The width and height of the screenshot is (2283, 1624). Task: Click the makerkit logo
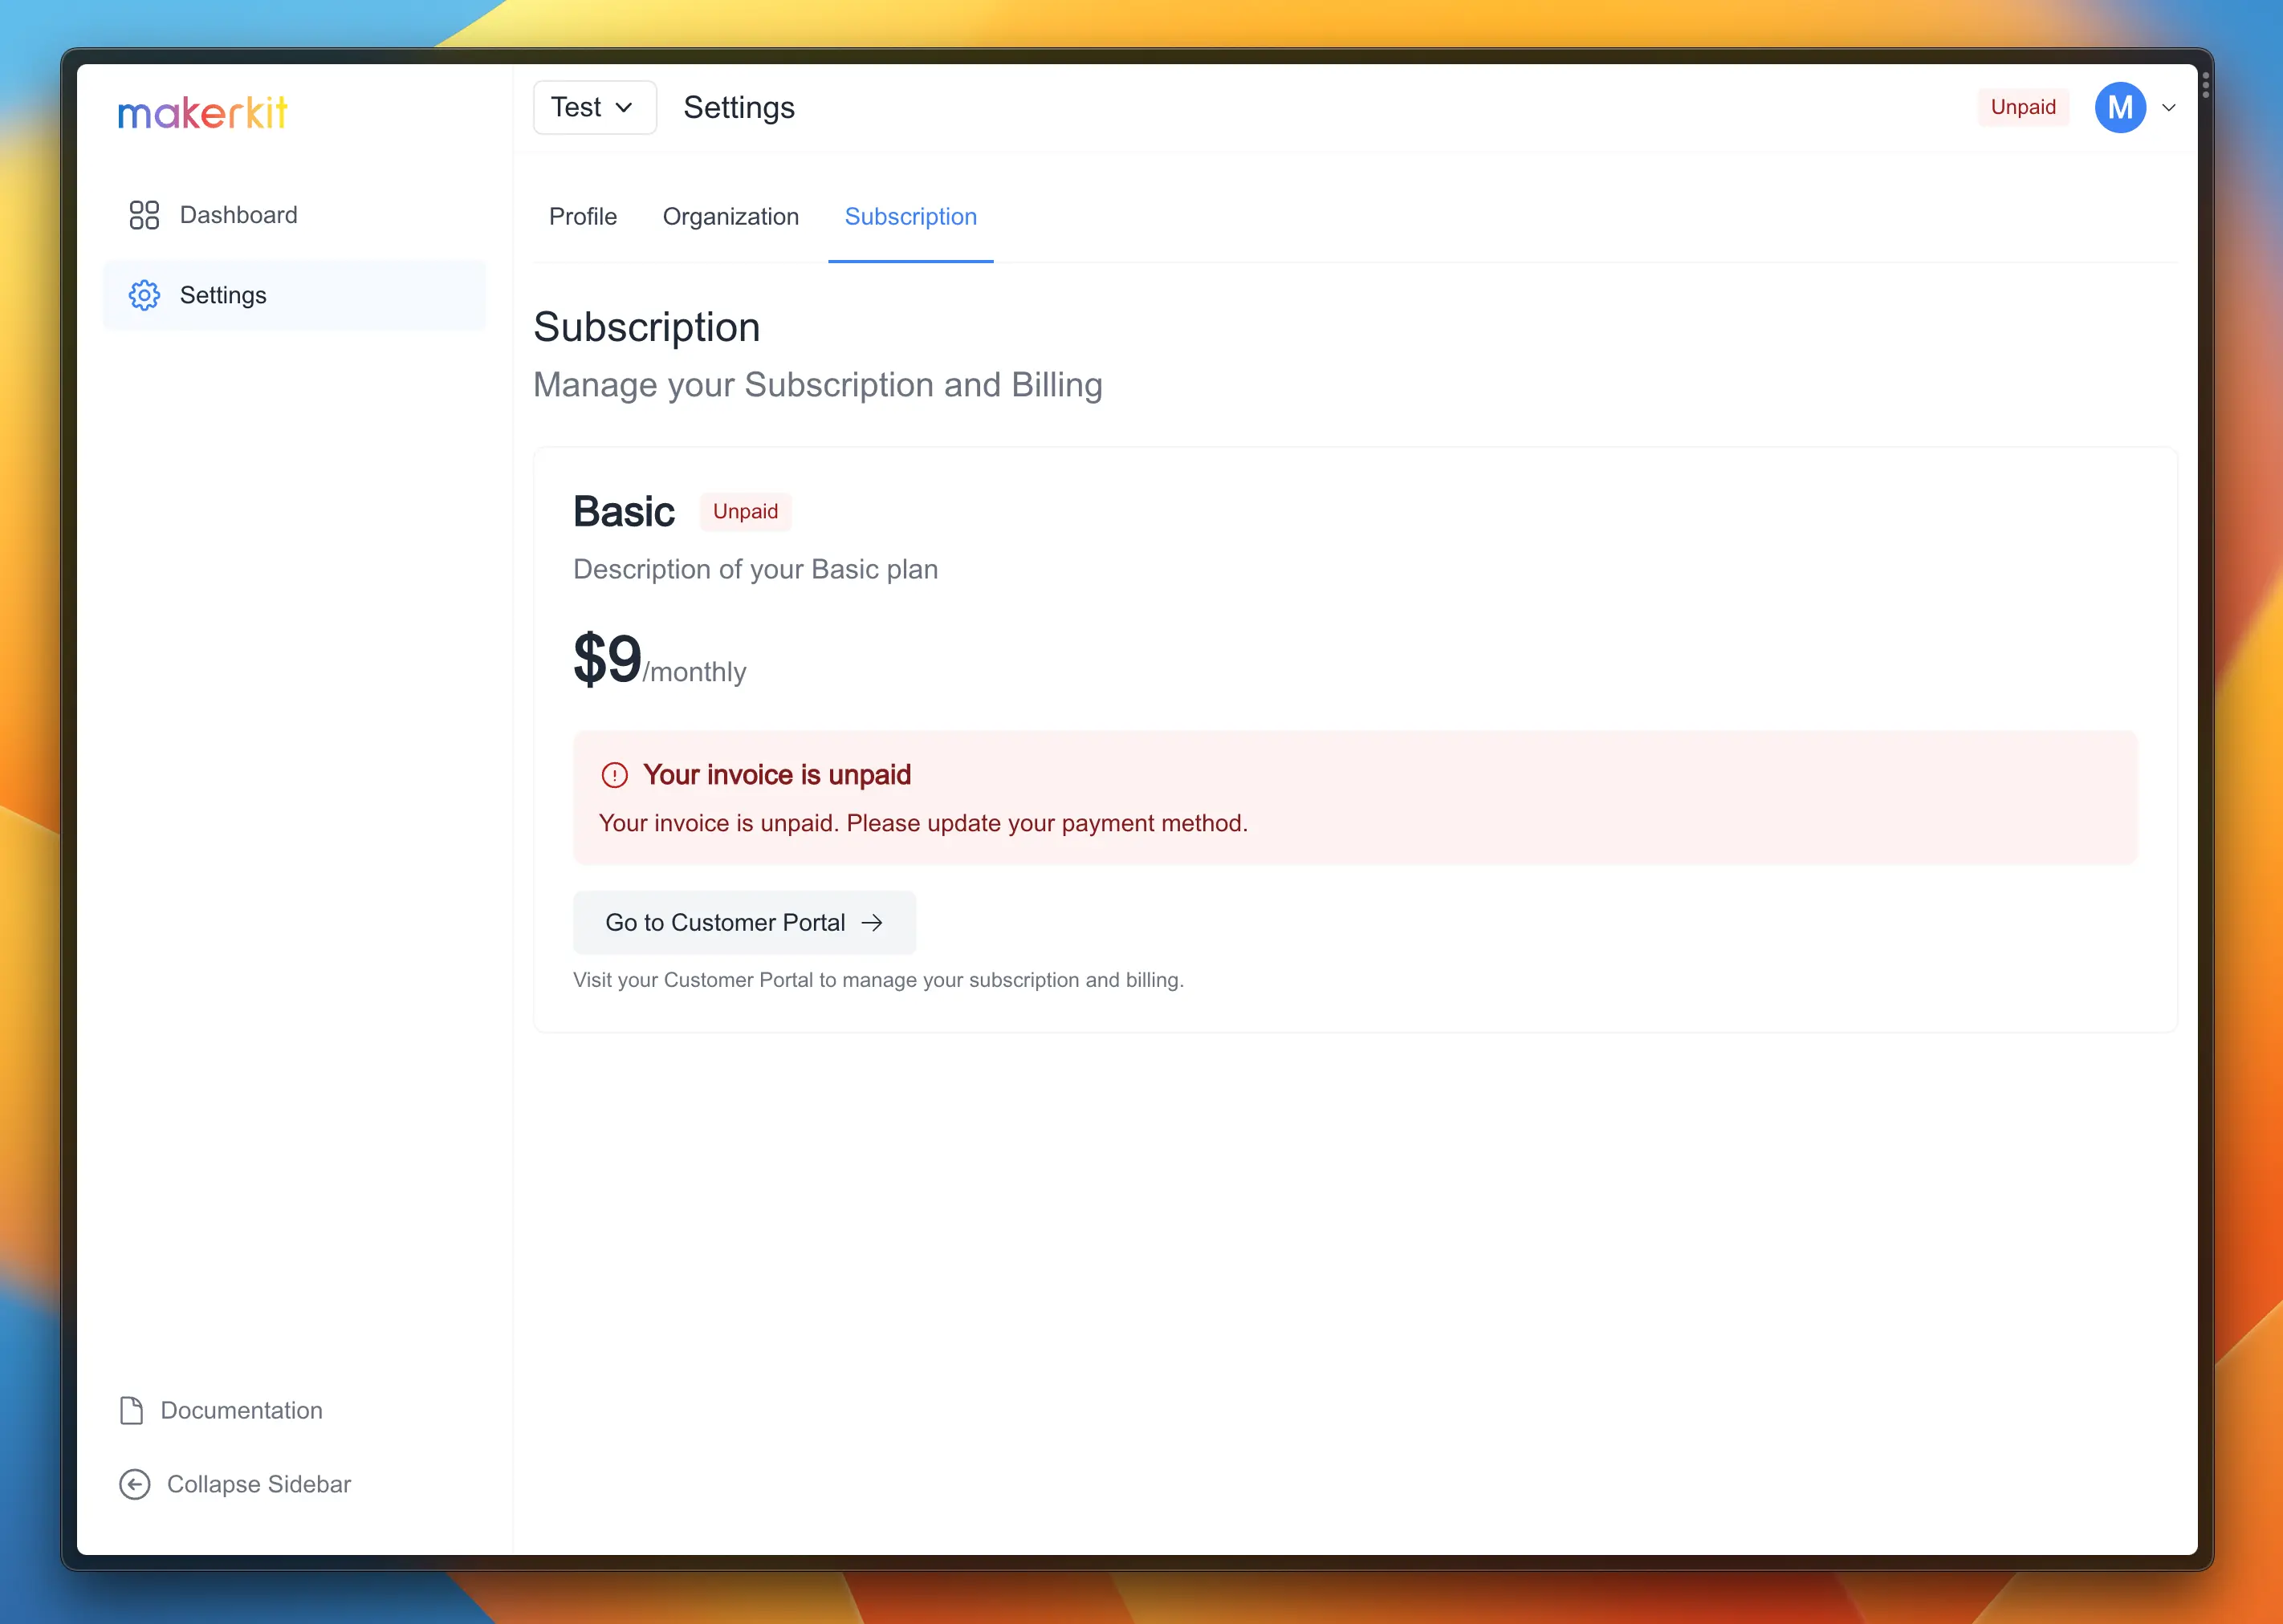coord(203,113)
